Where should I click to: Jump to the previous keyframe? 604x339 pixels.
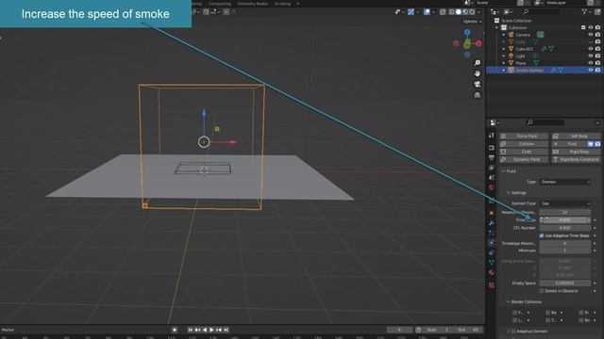coord(197,330)
